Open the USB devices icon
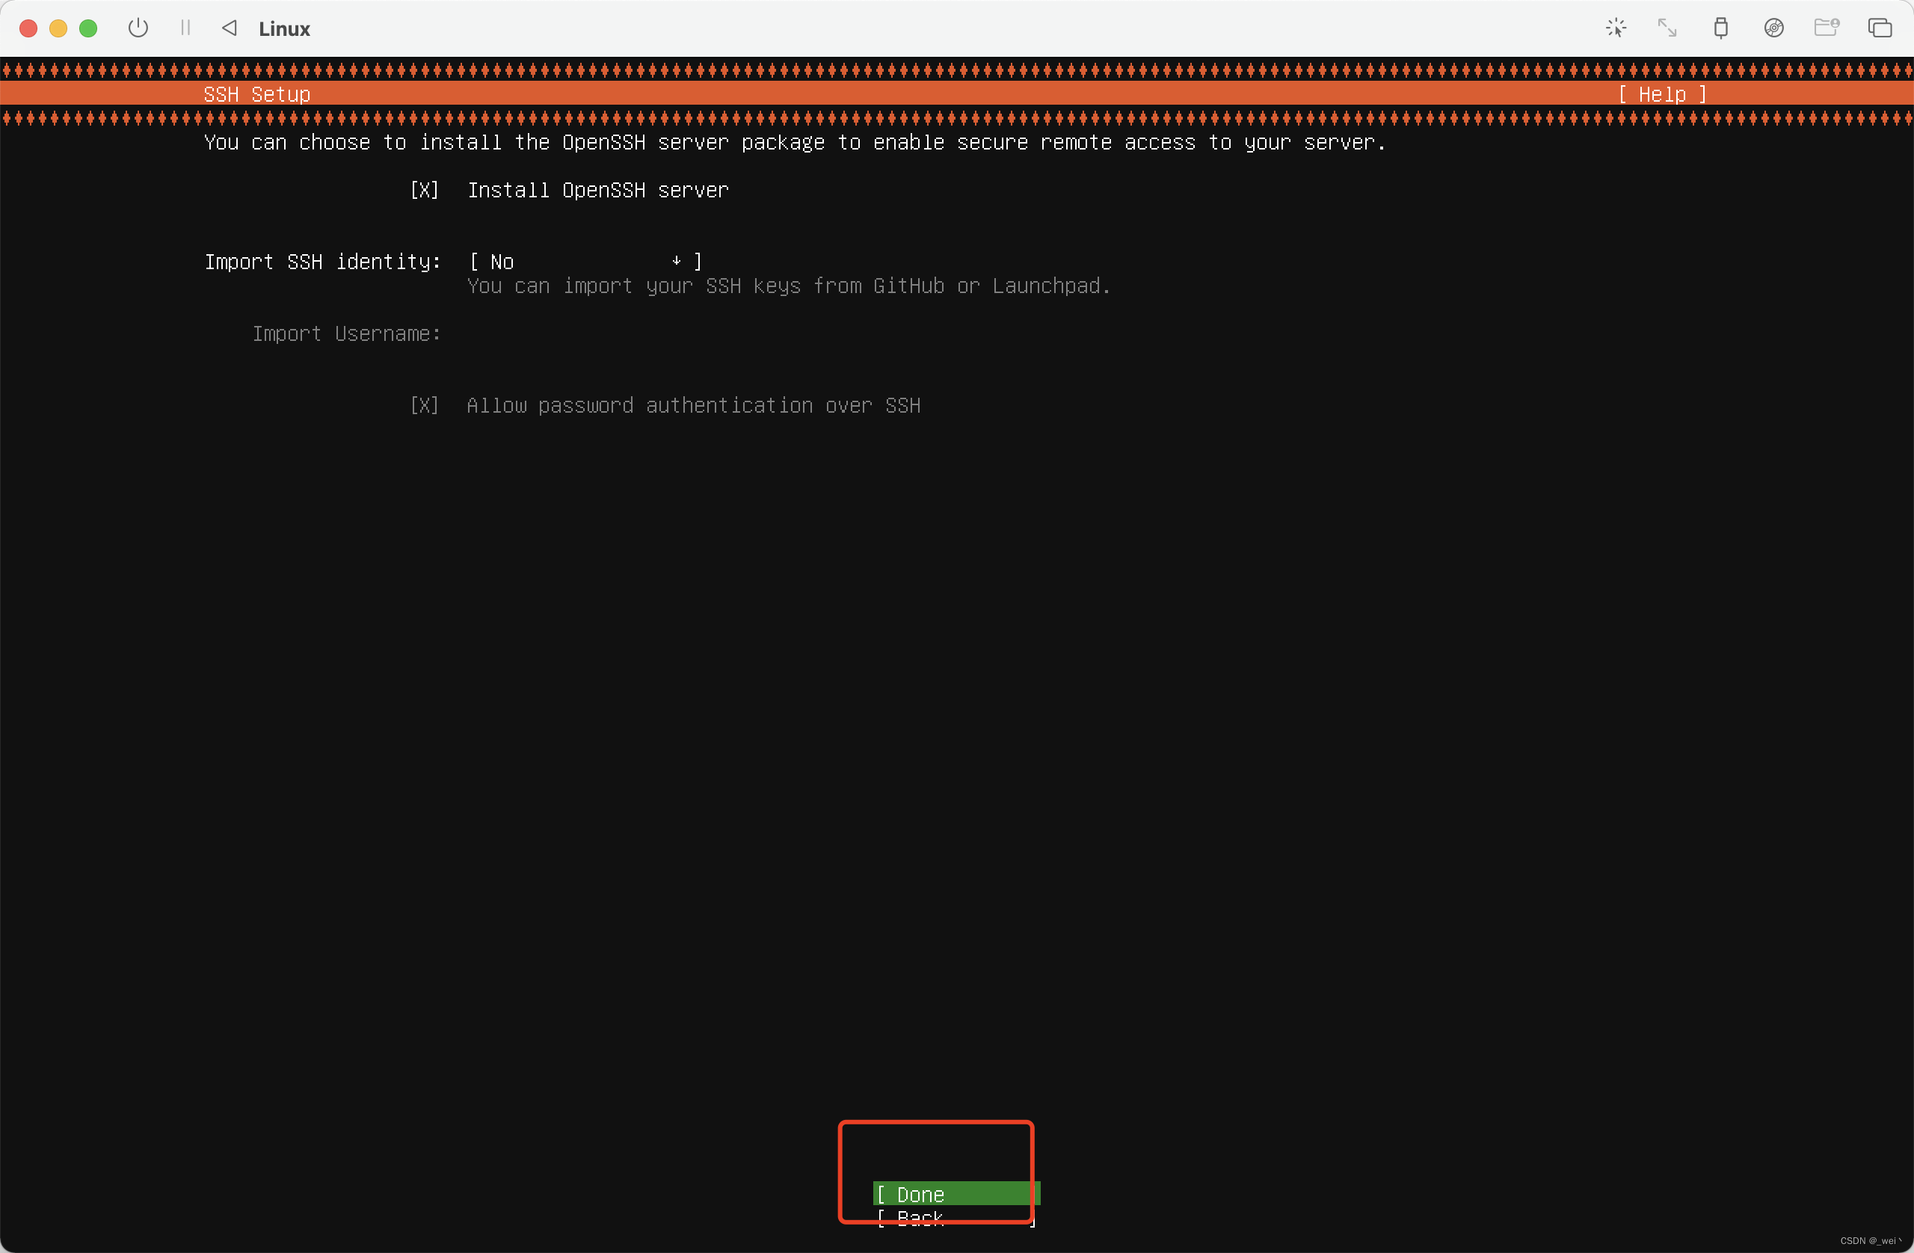The image size is (1914, 1253). (x=1720, y=28)
